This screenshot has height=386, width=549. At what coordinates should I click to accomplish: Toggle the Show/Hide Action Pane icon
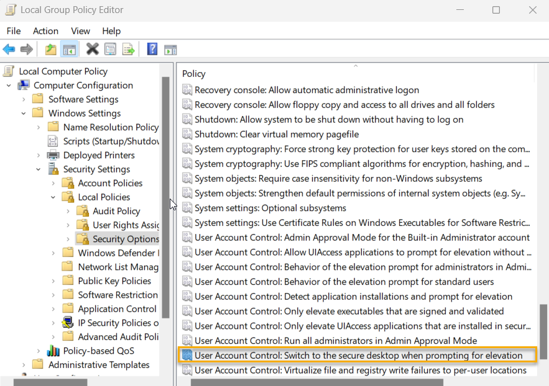point(171,49)
